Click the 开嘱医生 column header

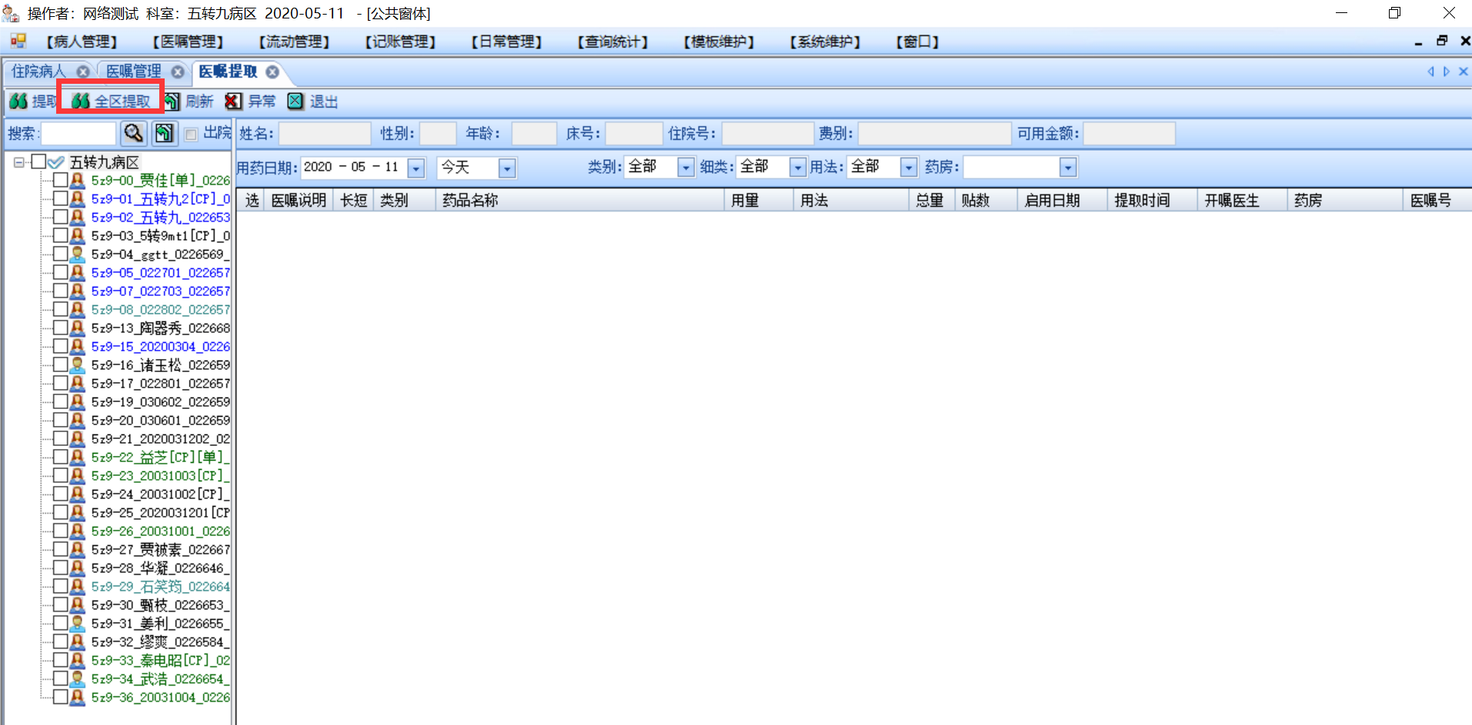(1243, 200)
